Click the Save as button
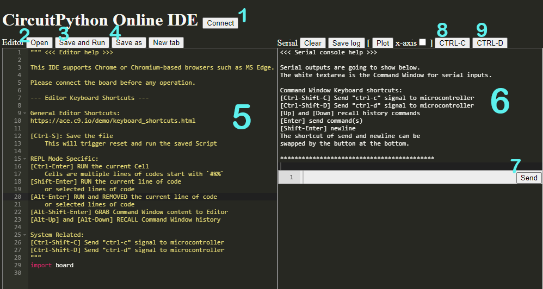 (129, 42)
